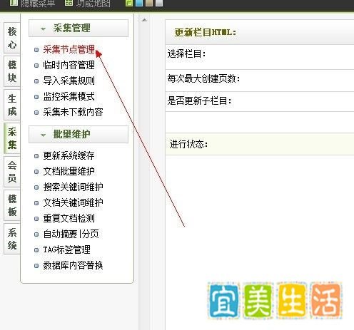The image size is (354, 330).
Task: Click the 隐藏菜单 icon in top bar
Action: pyautogui.click(x=14, y=3)
